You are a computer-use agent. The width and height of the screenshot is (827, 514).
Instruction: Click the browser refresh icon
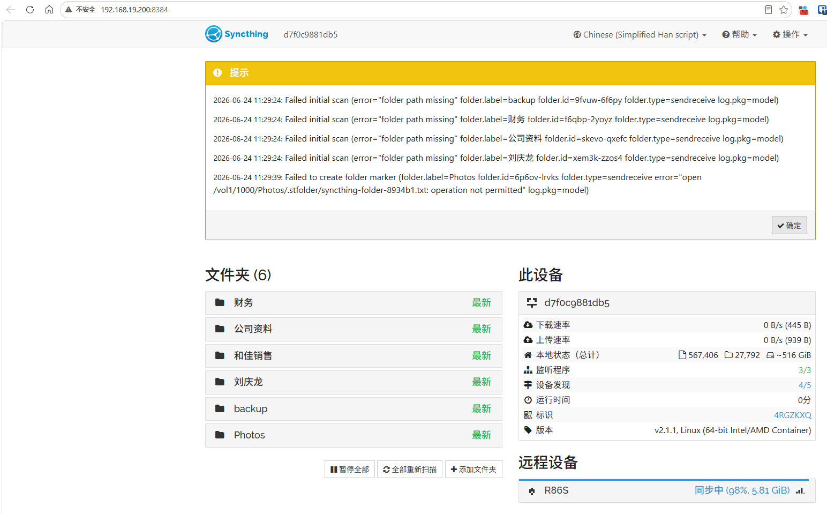[x=30, y=10]
